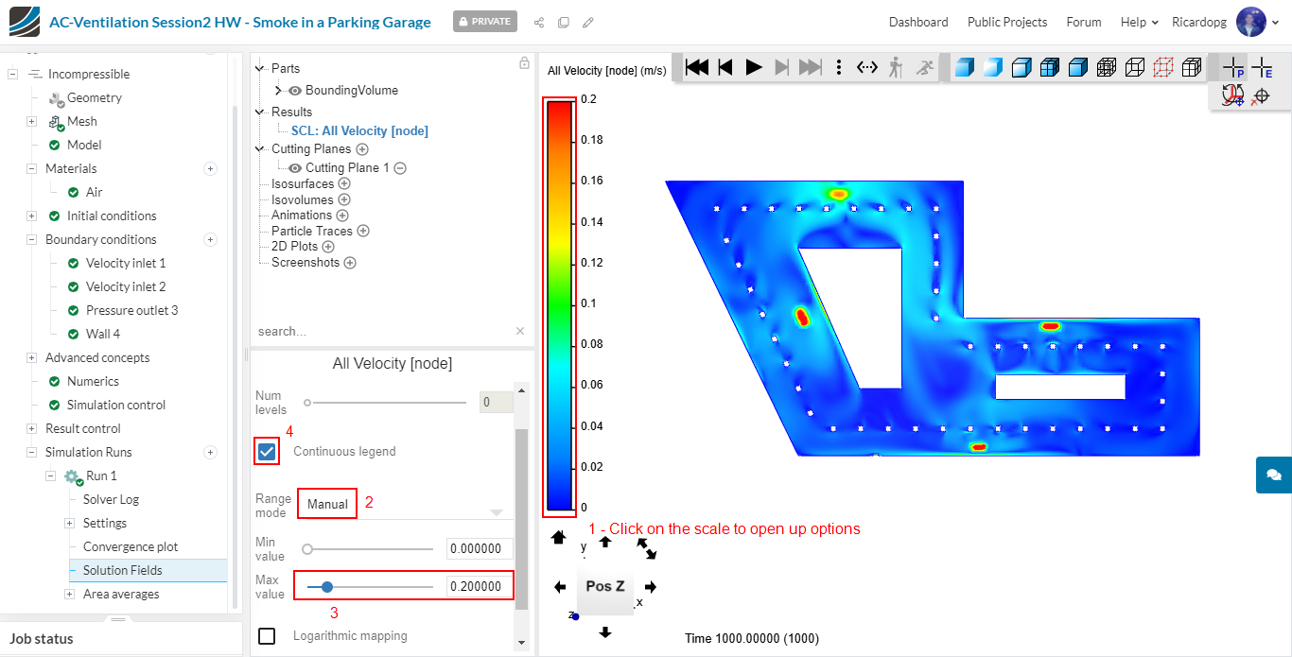Screen dimensions: 1292x657
Task: Expand the Area averages node
Action: pyautogui.click(x=69, y=594)
